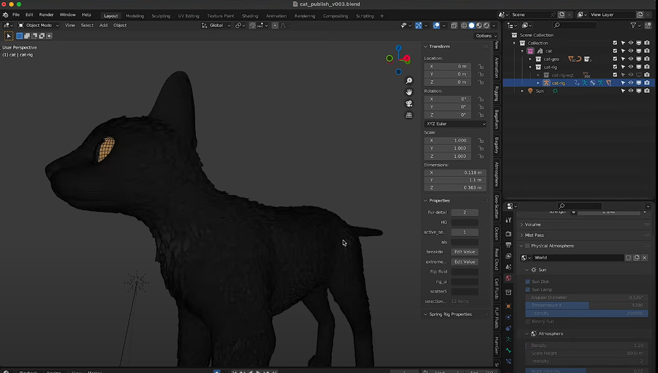Lock the Scale Z value
Screen dimensions: 658x373
pos(481,156)
